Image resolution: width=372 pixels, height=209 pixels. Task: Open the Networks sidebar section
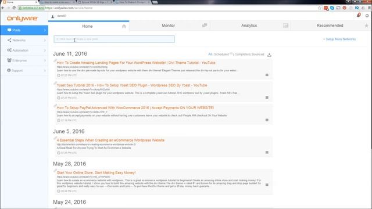click(24, 40)
